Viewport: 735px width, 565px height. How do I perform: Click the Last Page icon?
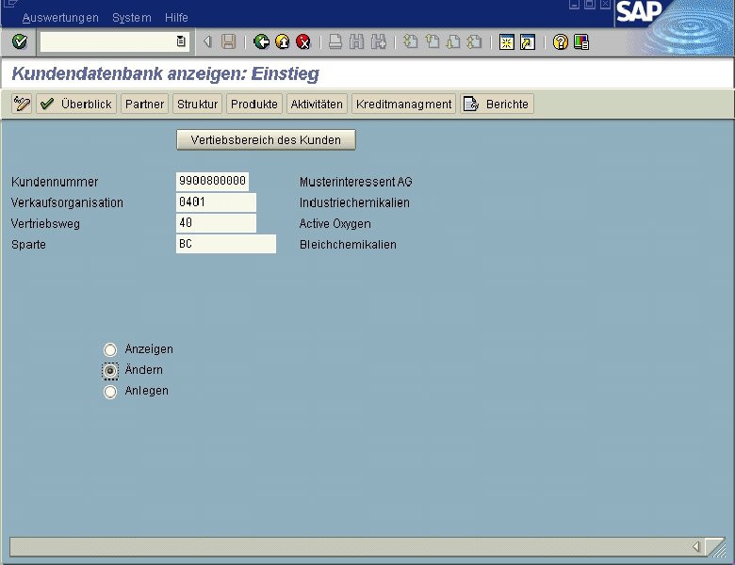[475, 42]
